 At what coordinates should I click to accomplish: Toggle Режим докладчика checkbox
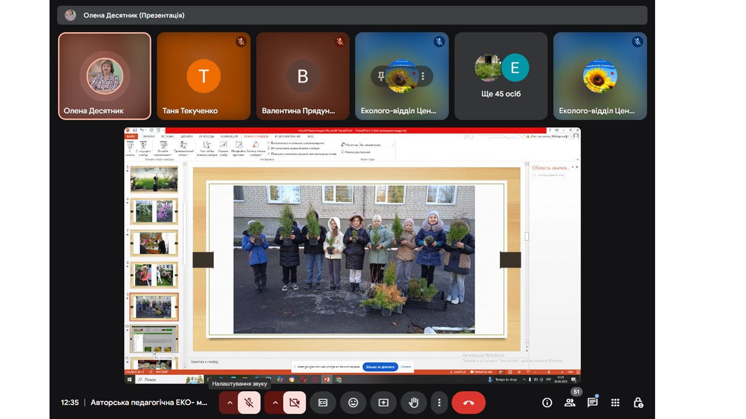pos(355,152)
